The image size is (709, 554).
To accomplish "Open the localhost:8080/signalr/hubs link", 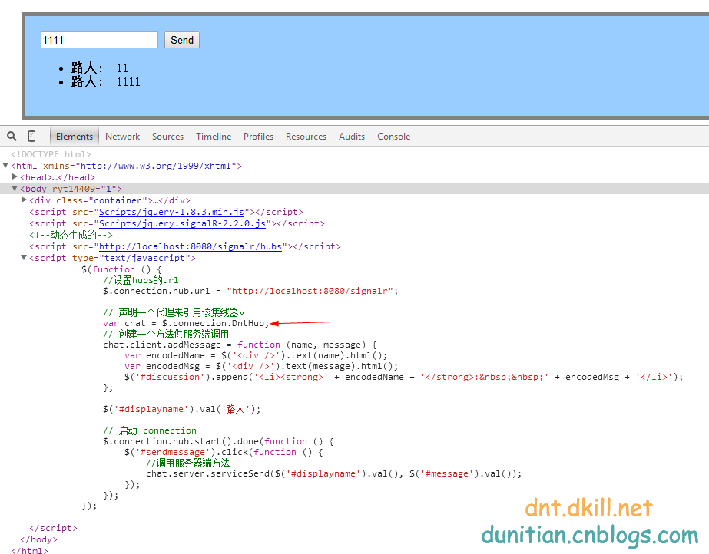I will [x=191, y=246].
